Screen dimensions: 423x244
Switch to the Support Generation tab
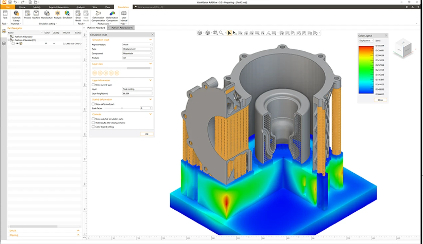coord(58,7)
